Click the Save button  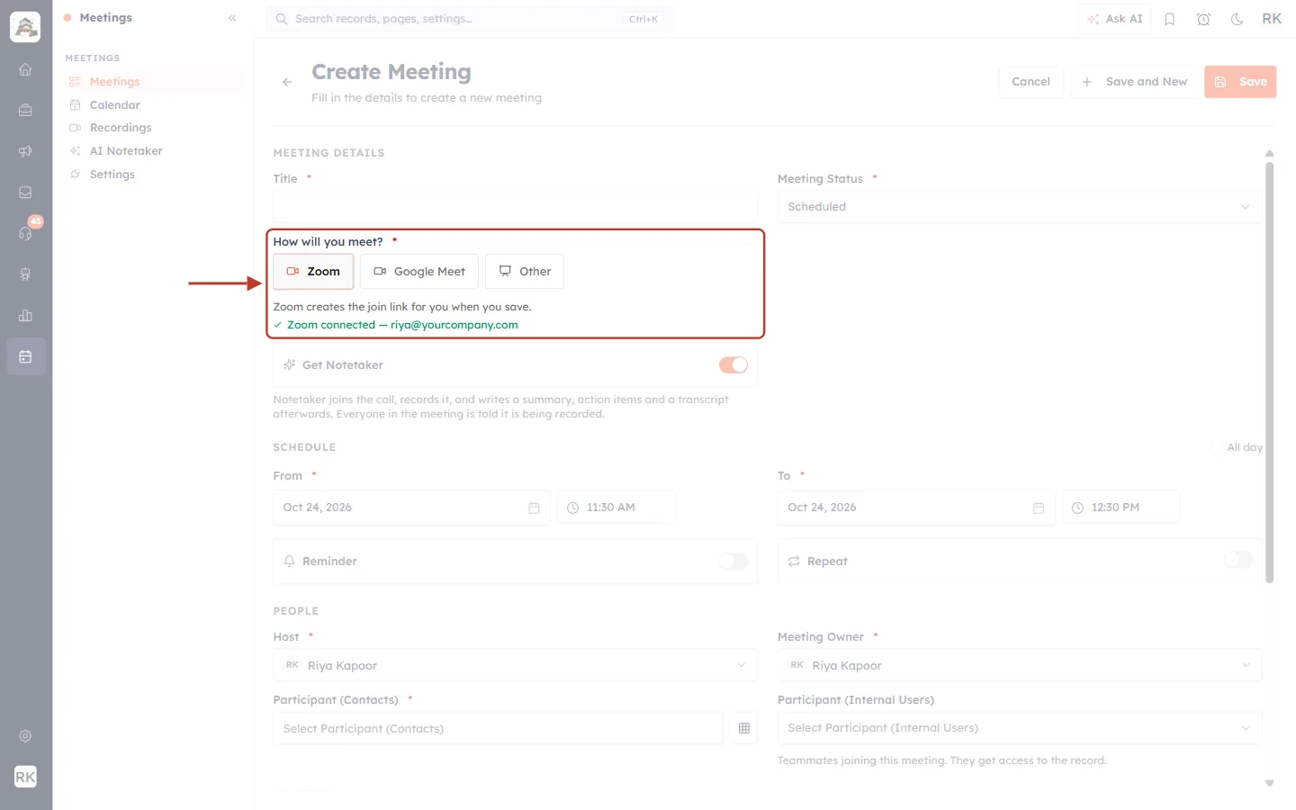coord(1240,82)
